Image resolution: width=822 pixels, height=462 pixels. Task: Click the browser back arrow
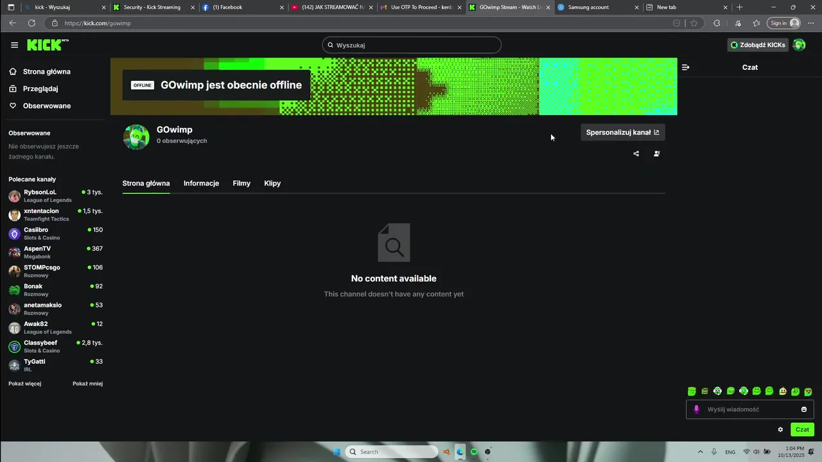pyautogui.click(x=13, y=23)
